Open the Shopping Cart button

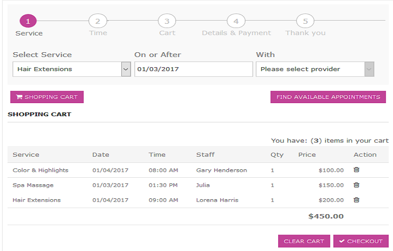(47, 97)
